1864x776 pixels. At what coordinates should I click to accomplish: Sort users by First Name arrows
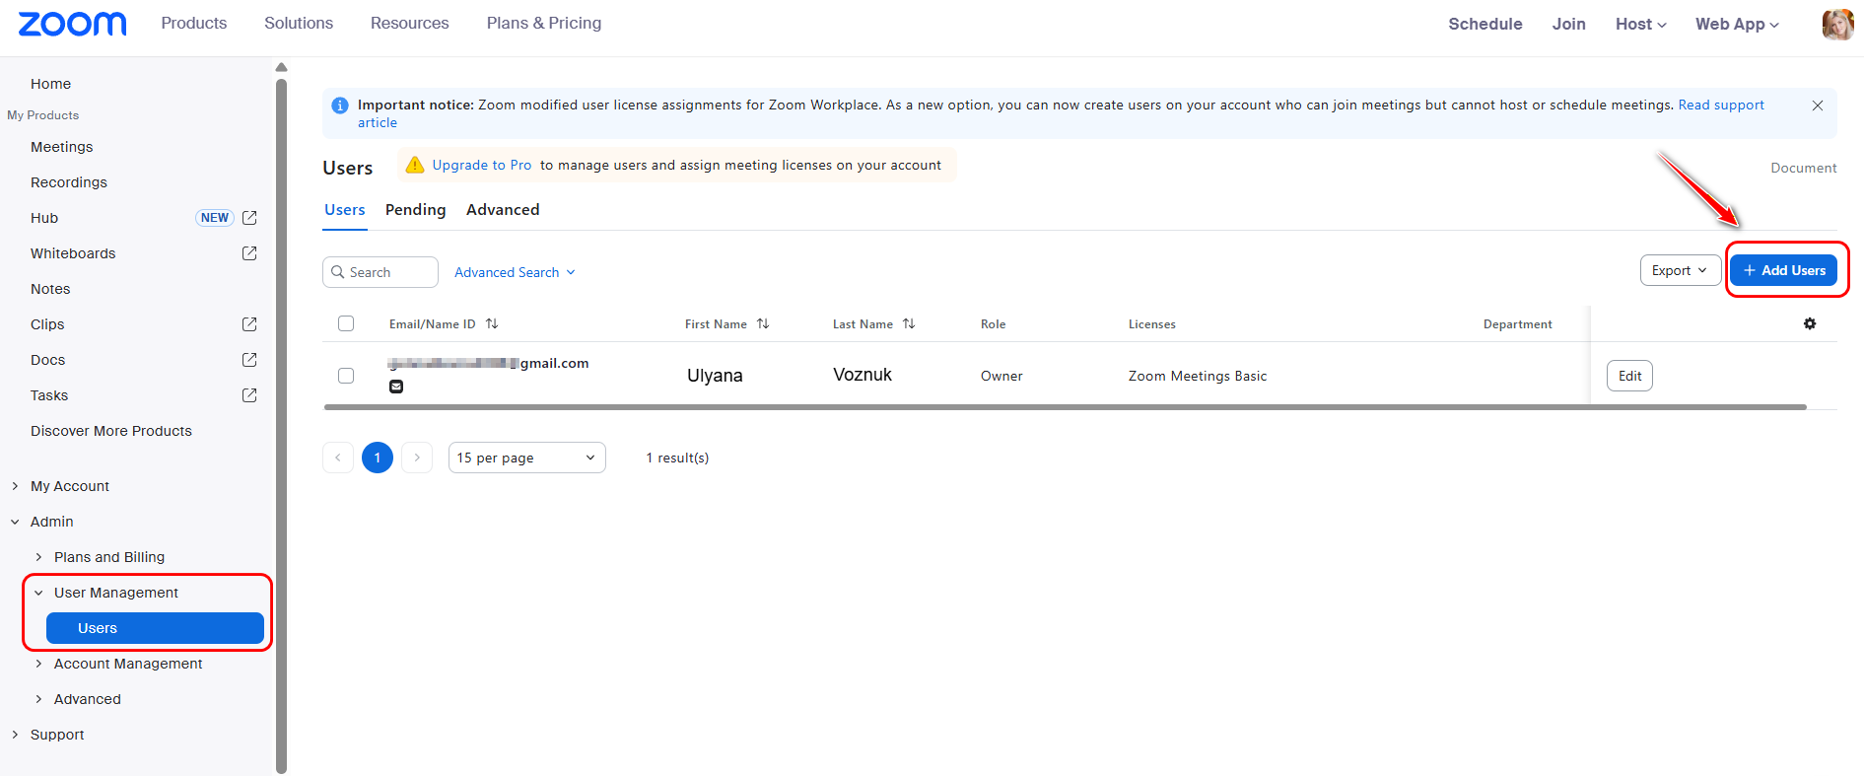[763, 323]
